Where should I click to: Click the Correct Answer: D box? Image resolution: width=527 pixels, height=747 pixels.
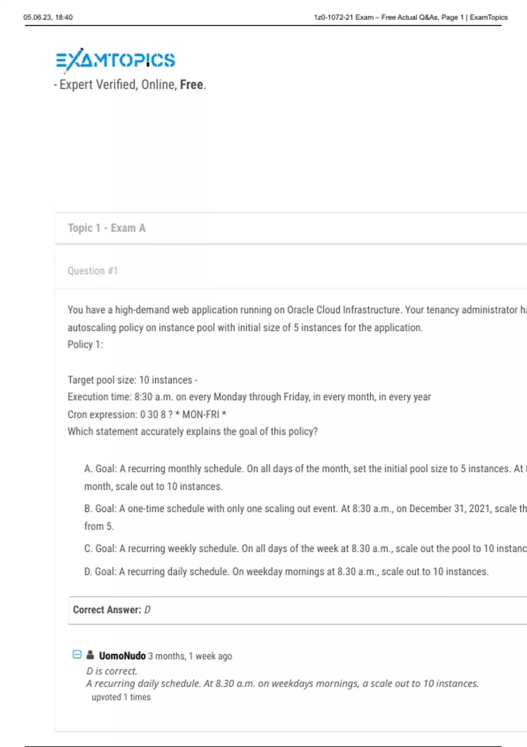[x=112, y=610]
